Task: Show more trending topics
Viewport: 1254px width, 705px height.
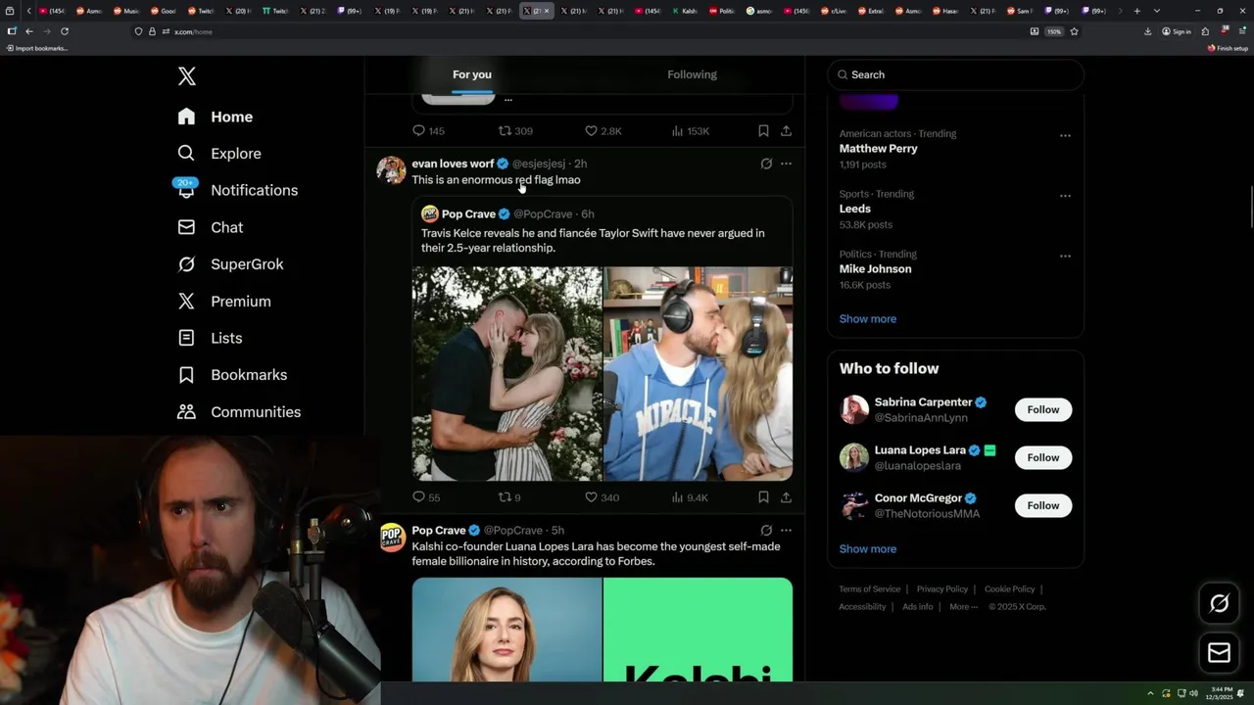Action: [x=868, y=319]
